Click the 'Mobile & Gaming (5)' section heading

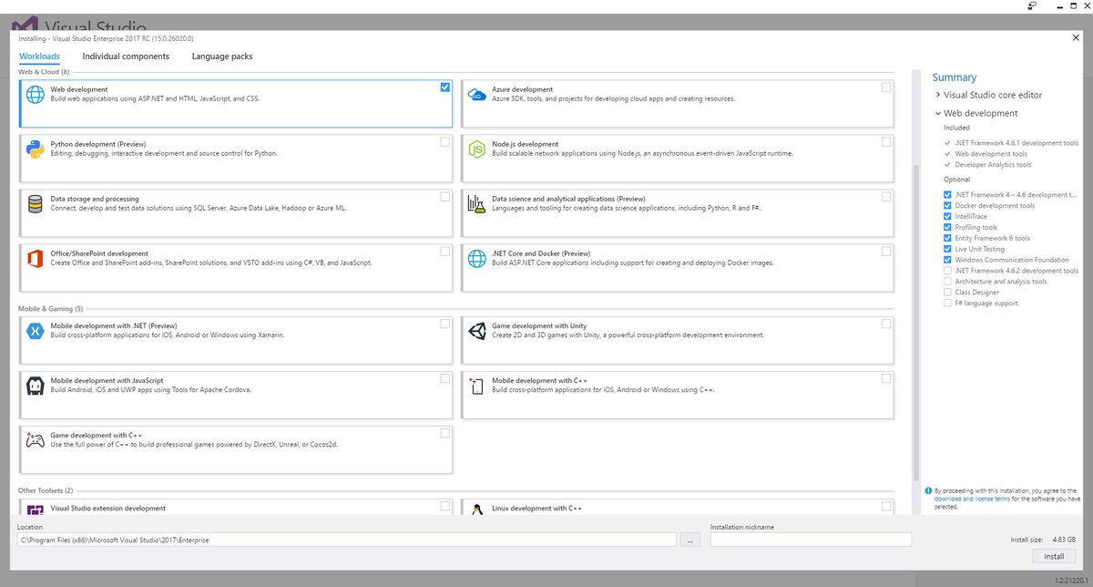[51, 309]
